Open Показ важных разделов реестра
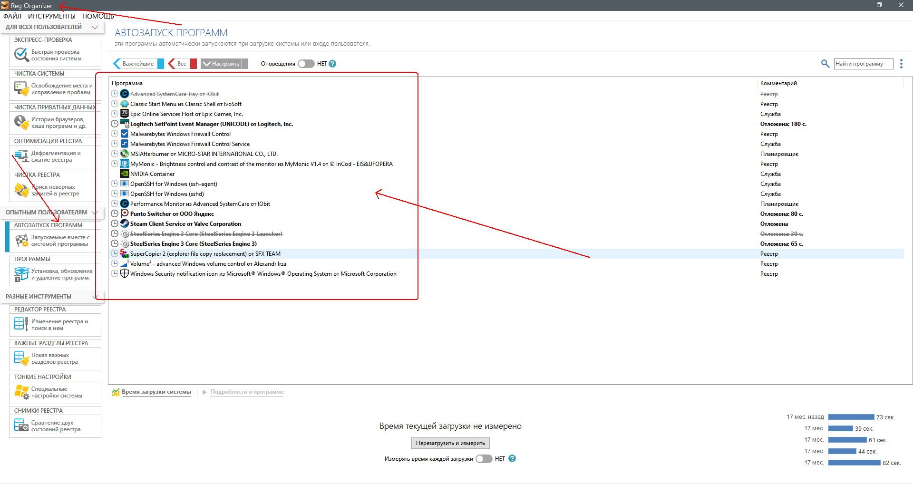This screenshot has height=484, width=913. pyautogui.click(x=54, y=358)
